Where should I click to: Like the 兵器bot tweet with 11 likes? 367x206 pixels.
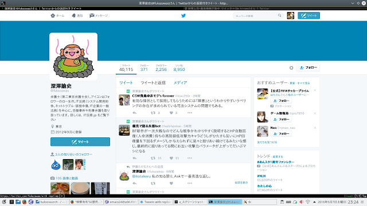(171, 158)
